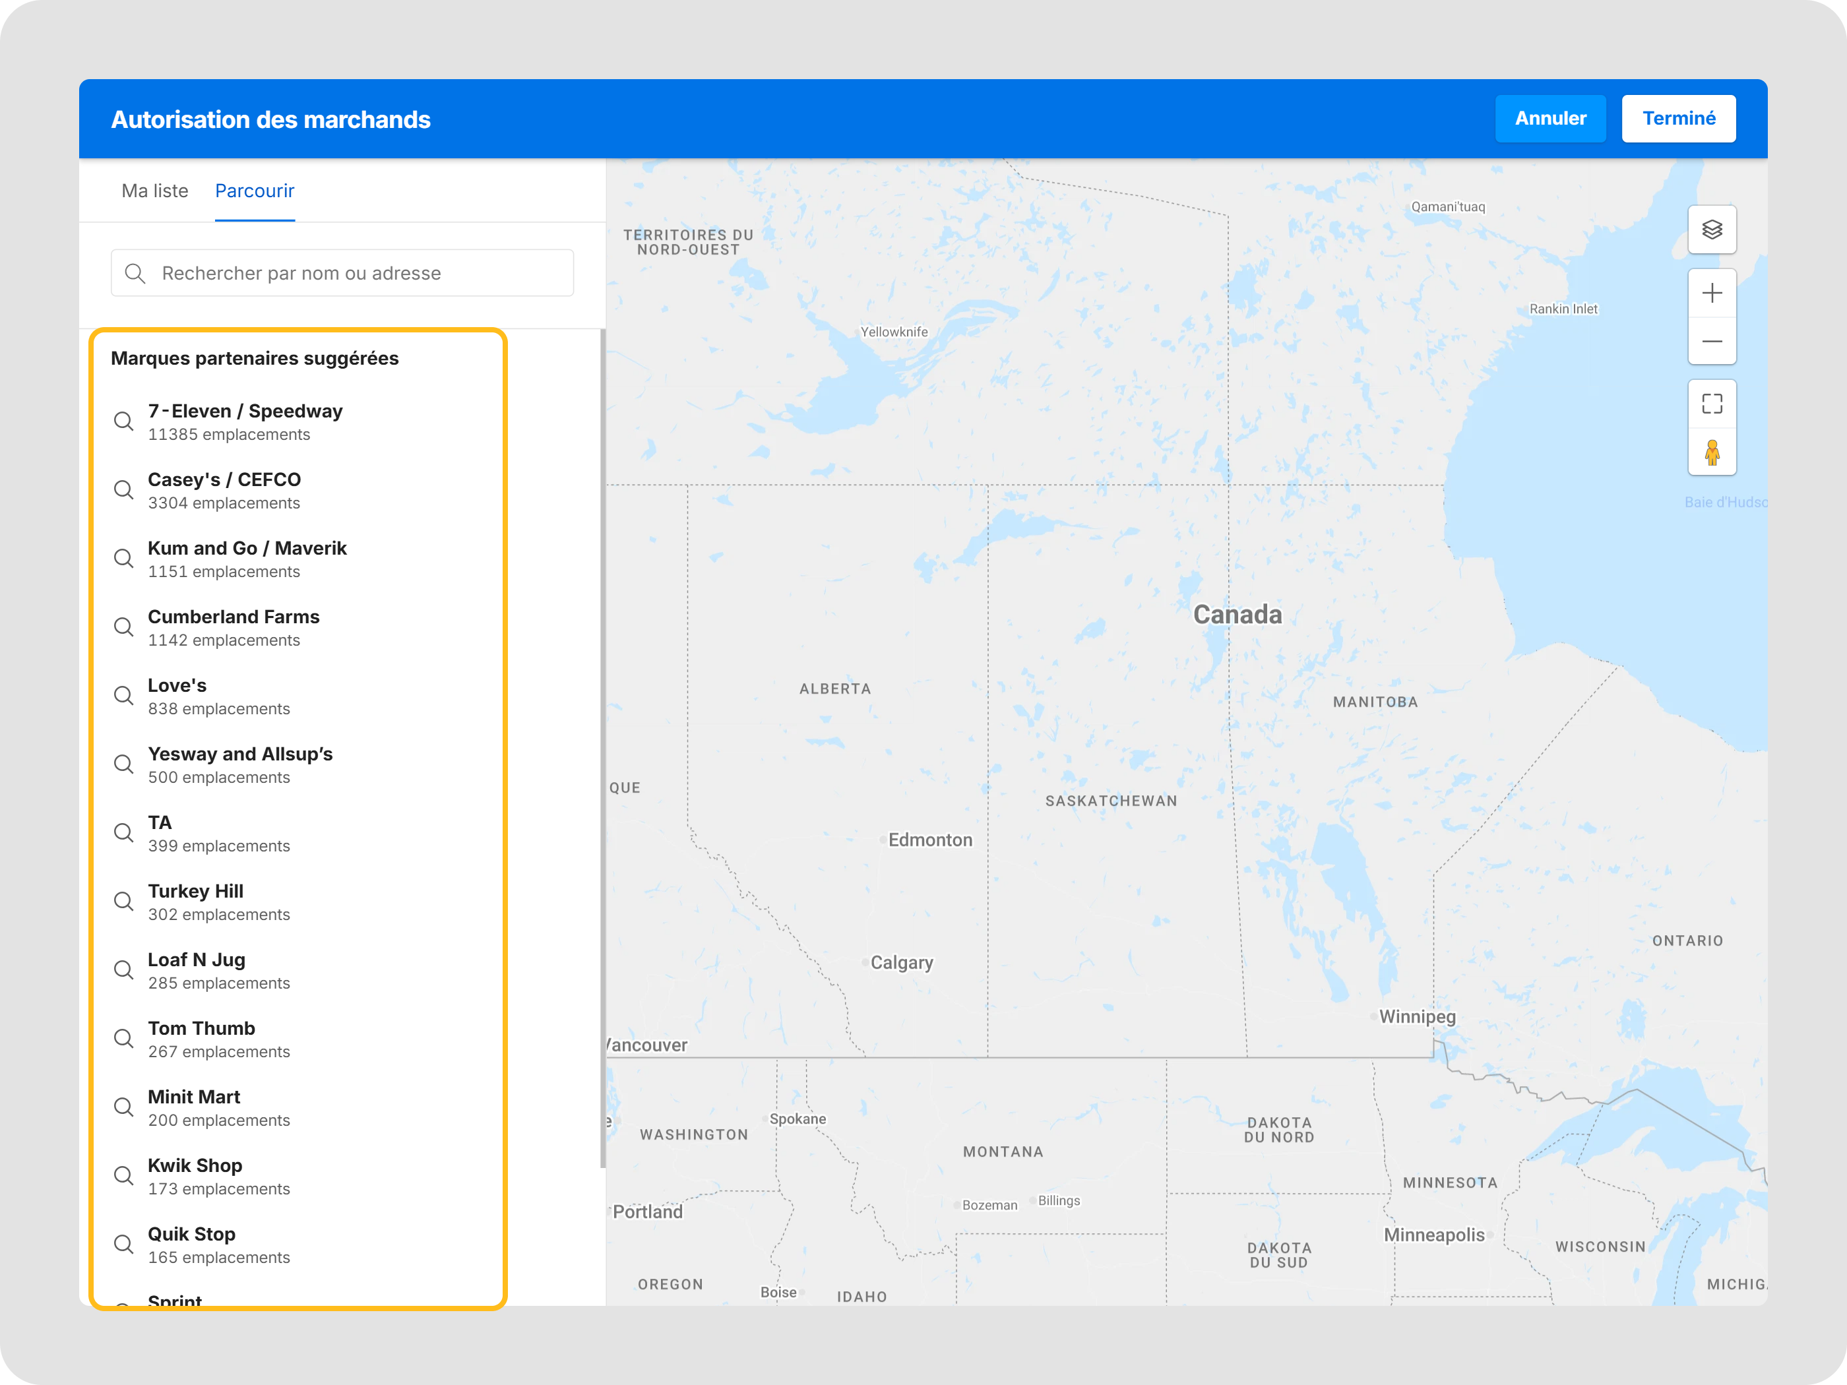The height and width of the screenshot is (1385, 1847).
Task: Zoom in on the map
Action: (1712, 293)
